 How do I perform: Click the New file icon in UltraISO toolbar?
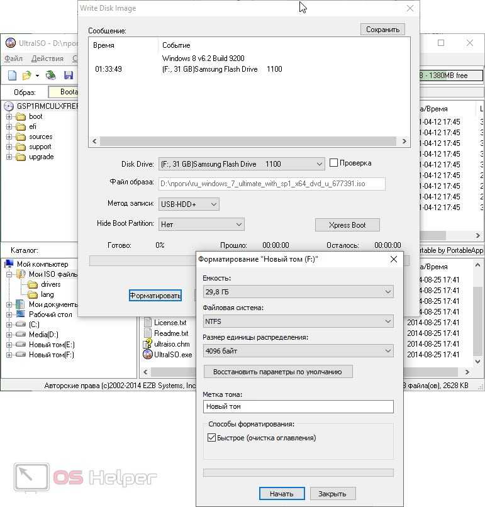point(13,75)
